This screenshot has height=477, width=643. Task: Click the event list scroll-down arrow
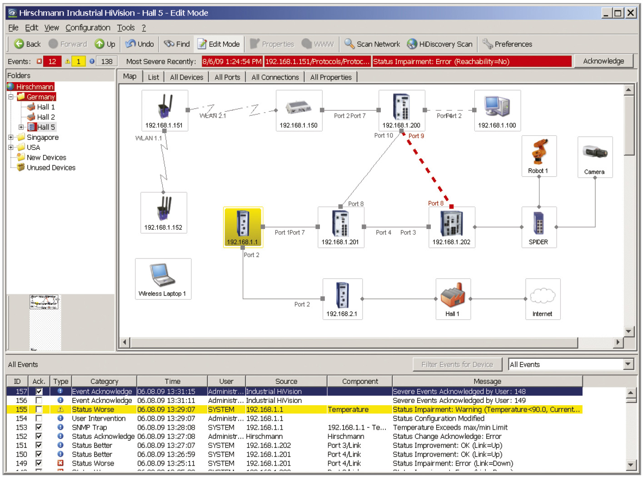[x=631, y=464]
